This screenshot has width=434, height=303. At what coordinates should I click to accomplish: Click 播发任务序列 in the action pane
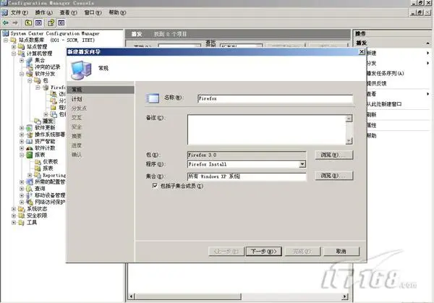click(x=385, y=73)
